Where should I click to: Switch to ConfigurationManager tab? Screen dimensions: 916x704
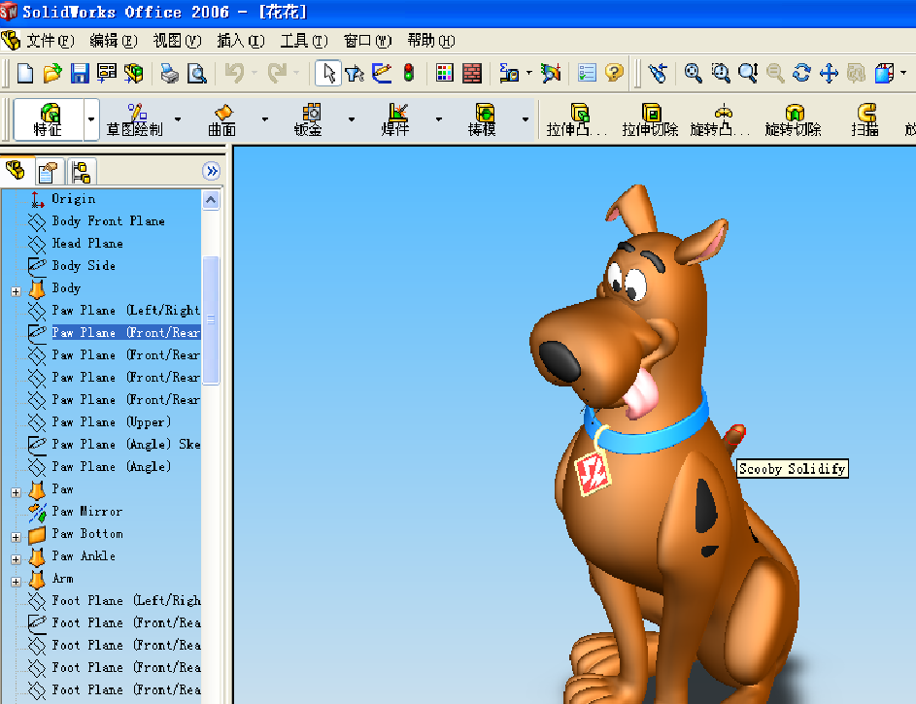[x=82, y=172]
